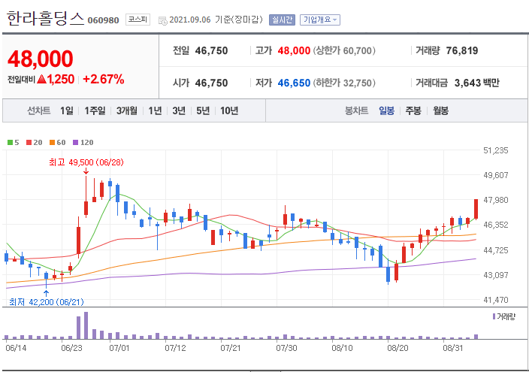Click the orange 60-day average legend swatch

[x=52, y=143]
